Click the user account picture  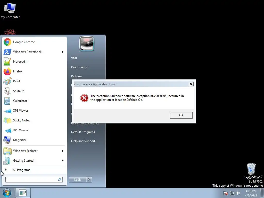tap(87, 44)
